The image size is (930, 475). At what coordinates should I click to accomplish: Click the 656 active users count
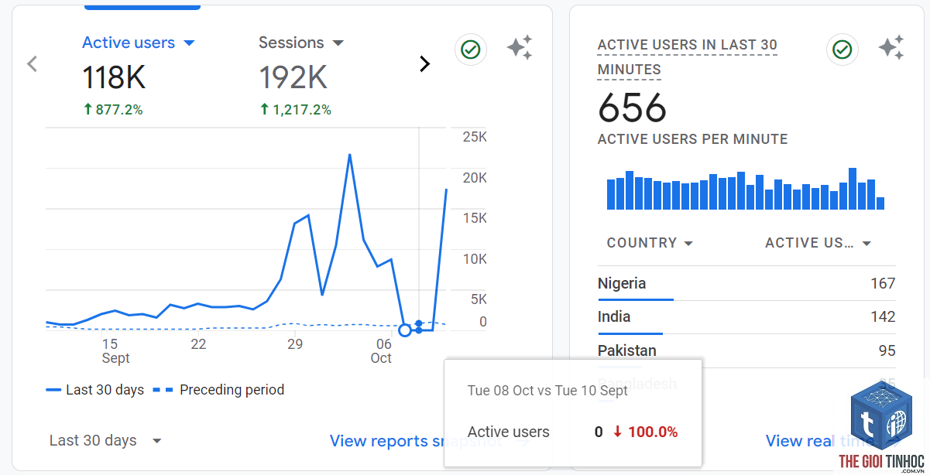pos(632,108)
